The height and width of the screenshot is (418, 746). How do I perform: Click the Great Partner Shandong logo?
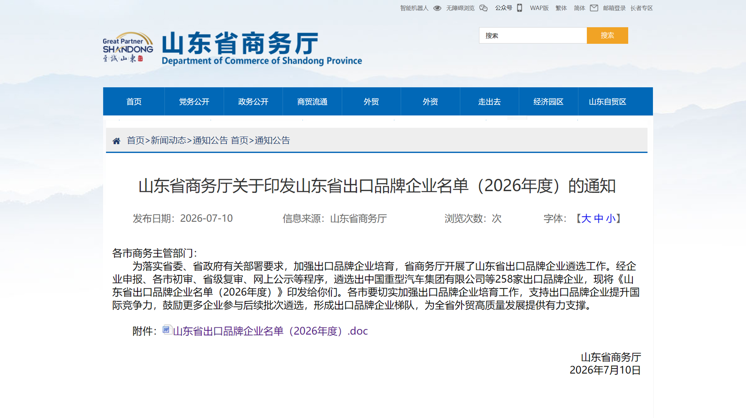point(128,47)
